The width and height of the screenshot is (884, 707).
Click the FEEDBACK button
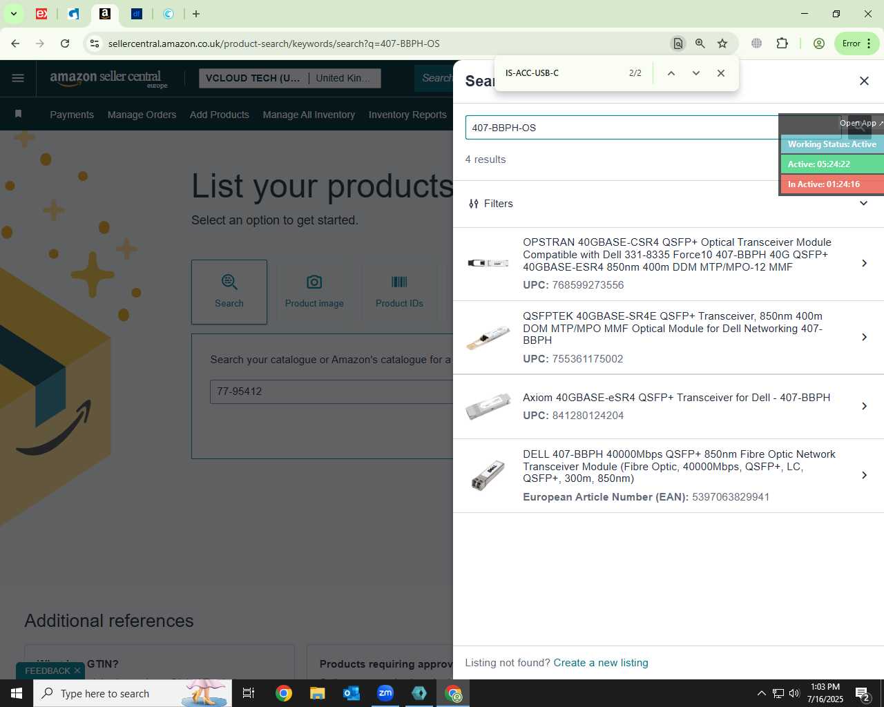pyautogui.click(x=48, y=670)
